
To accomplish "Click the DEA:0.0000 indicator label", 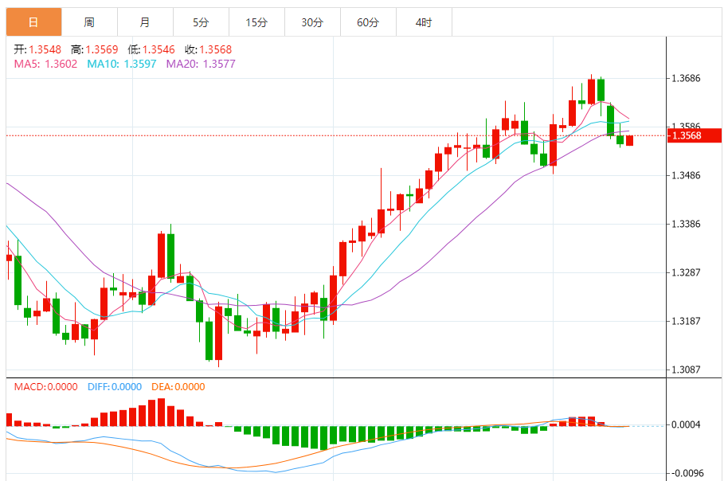I will (178, 387).
